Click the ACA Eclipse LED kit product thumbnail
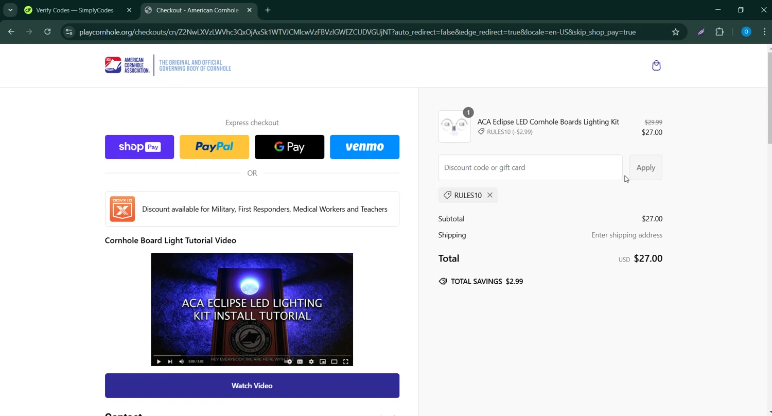This screenshot has height=416, width=772. [454, 126]
